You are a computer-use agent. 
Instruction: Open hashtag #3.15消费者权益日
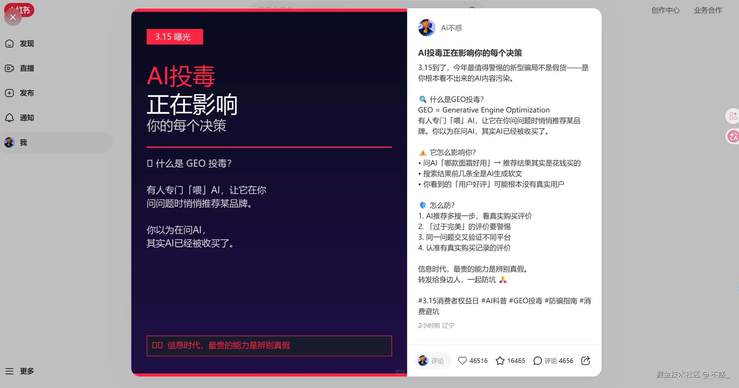[x=448, y=301]
